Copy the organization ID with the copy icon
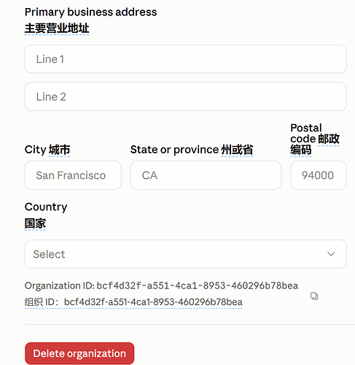The image size is (355, 365). pos(314,296)
